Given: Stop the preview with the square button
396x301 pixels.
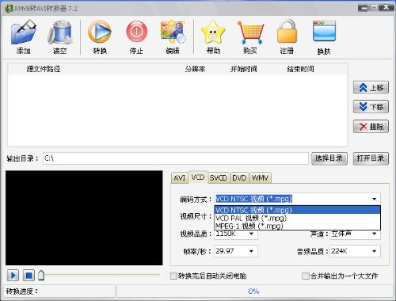Looking at the screenshot, I should pyautogui.click(x=29, y=276).
